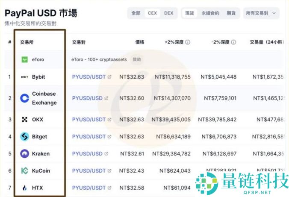The width and height of the screenshot is (289, 197).
Task: Click the Coinbase Exchange logo icon
Action: 24,98
